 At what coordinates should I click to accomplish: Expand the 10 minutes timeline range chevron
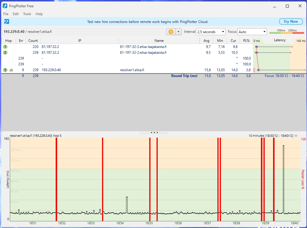pos(296,136)
